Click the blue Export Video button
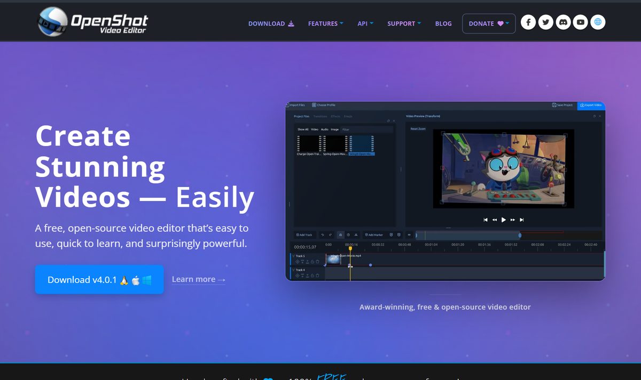The width and height of the screenshot is (641, 380). click(x=591, y=105)
